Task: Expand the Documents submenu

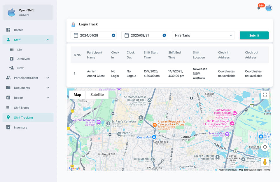Action: [48, 88]
